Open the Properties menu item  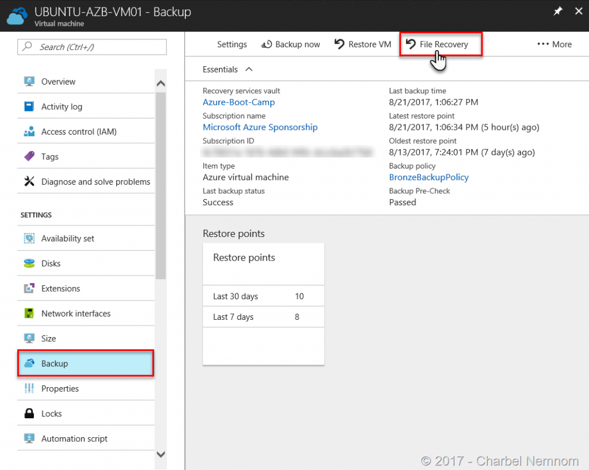pos(86,388)
